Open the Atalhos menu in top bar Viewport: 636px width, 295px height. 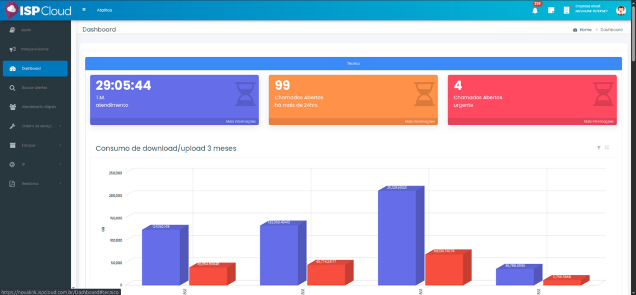104,11
